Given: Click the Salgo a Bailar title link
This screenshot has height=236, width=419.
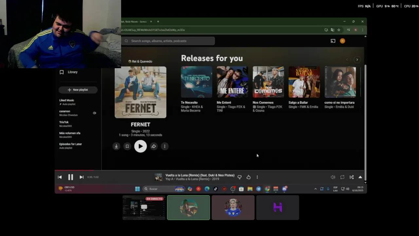Looking at the screenshot, I should (x=298, y=103).
